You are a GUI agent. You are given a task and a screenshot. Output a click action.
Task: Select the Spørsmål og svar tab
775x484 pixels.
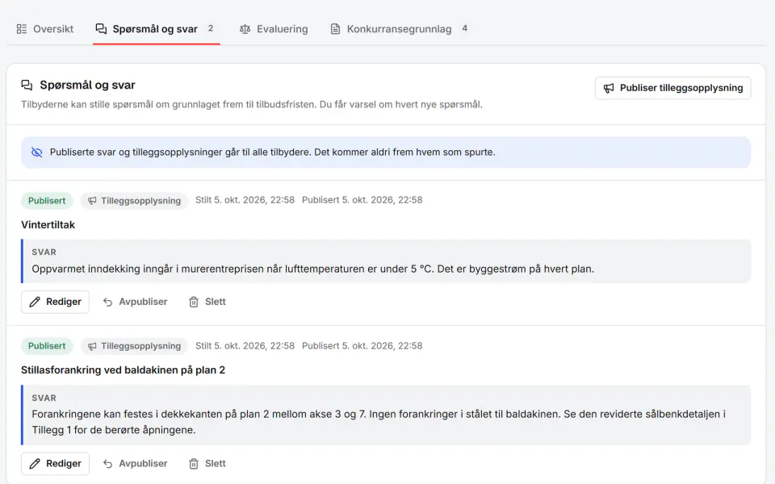[x=155, y=29]
